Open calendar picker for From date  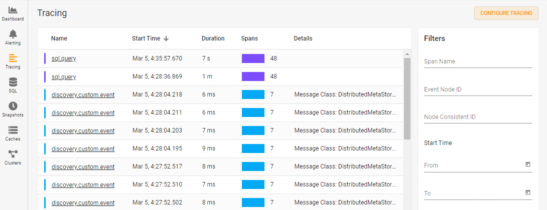[528, 164]
